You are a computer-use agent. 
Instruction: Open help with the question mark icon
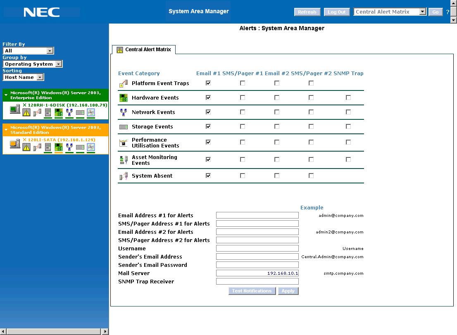[447, 12]
